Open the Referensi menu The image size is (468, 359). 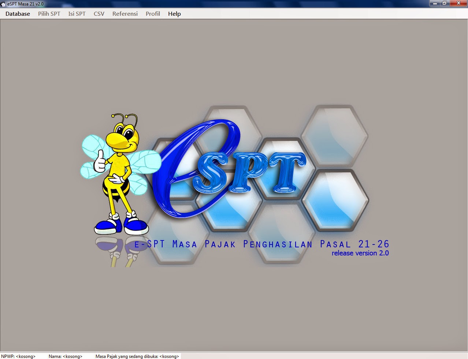pyautogui.click(x=125, y=14)
